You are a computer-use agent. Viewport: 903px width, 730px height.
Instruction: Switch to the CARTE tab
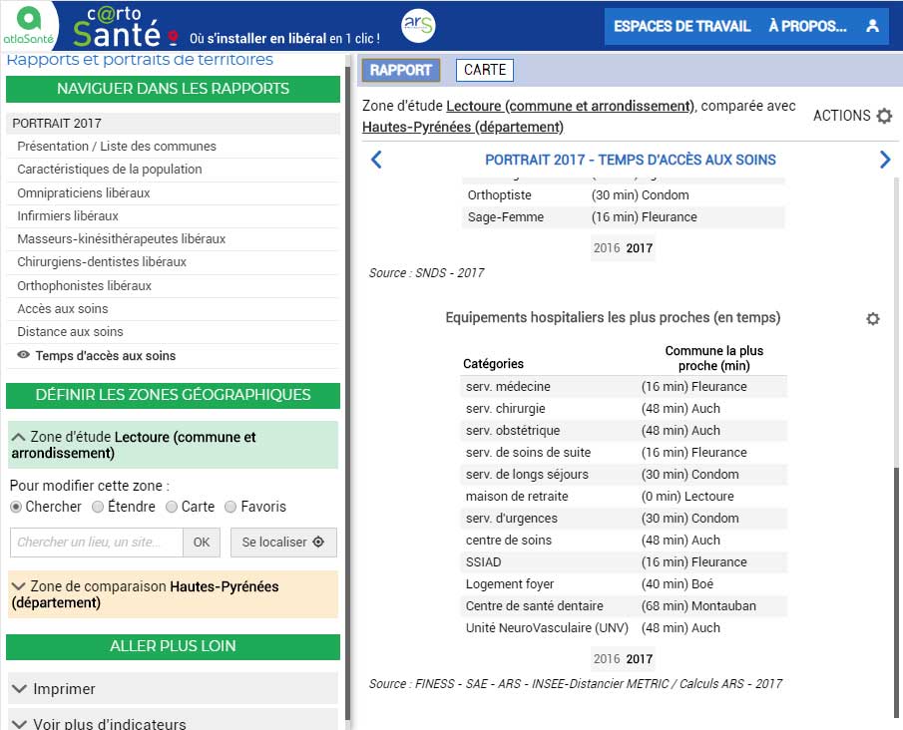[x=485, y=70]
